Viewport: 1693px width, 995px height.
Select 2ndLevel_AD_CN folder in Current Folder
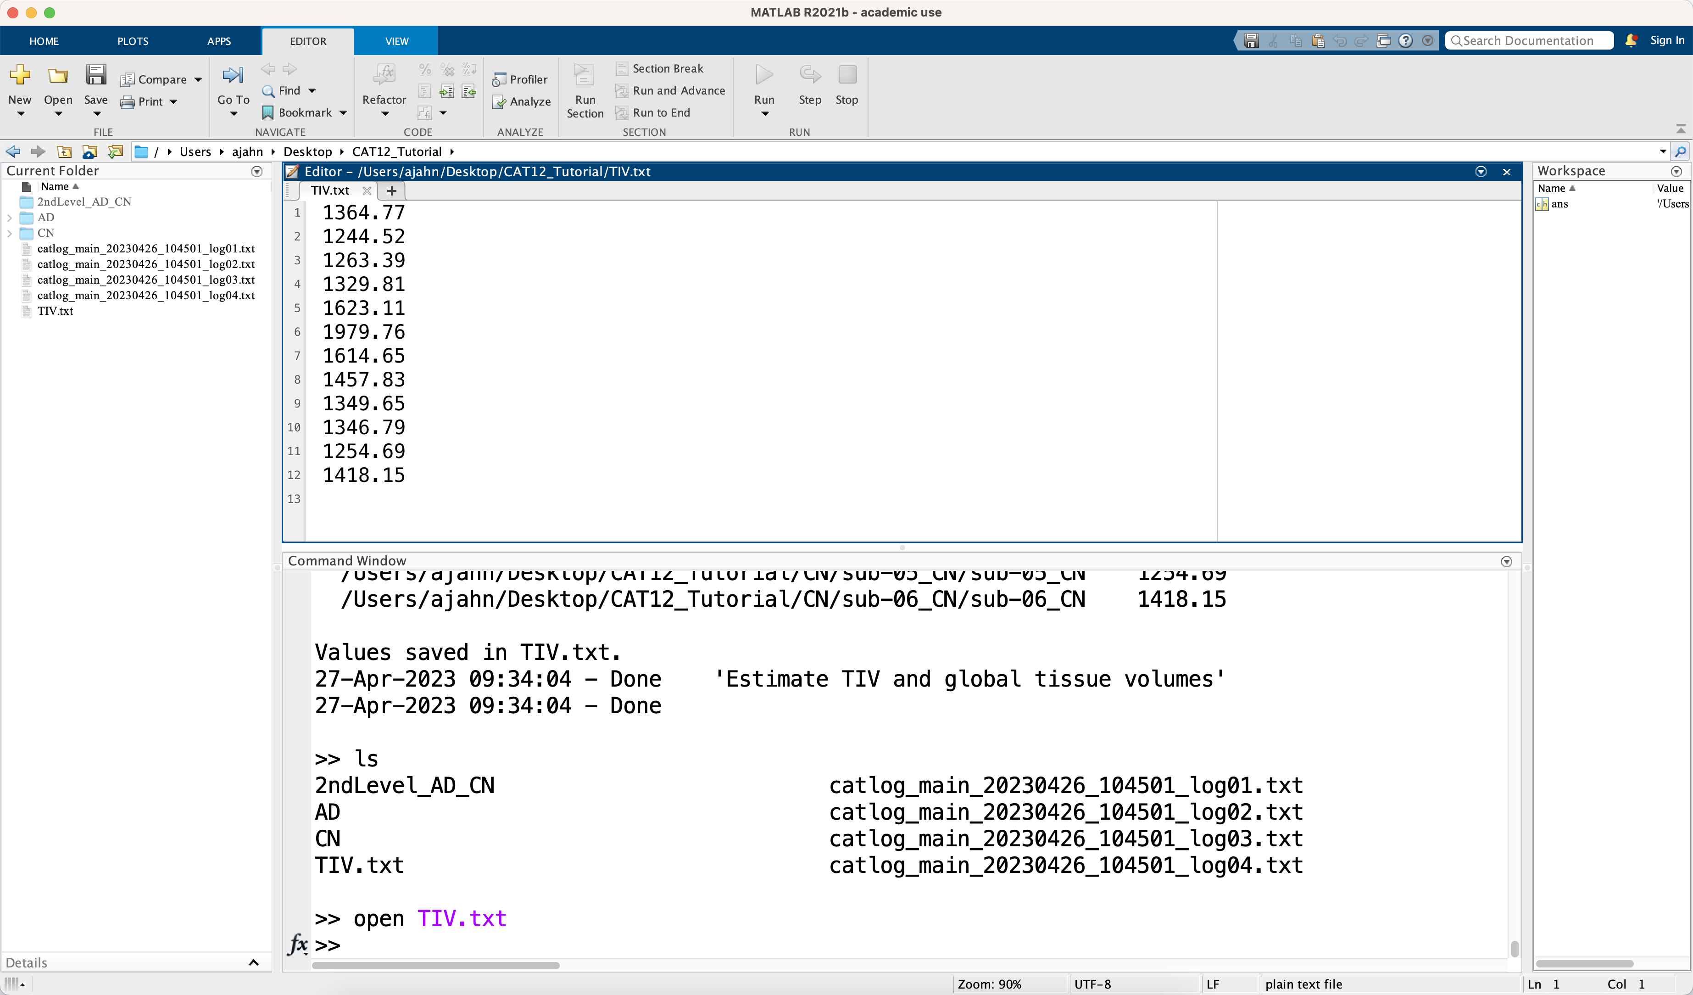coord(84,201)
